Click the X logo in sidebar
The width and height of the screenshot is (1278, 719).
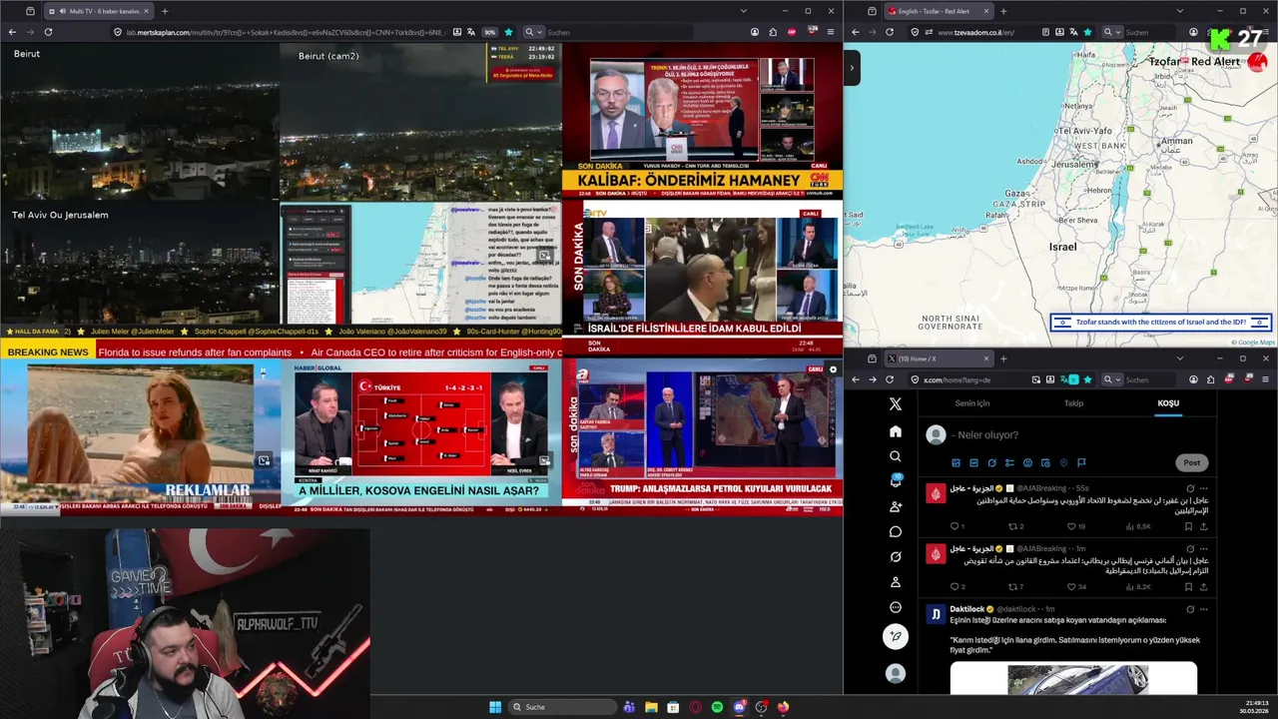coord(896,403)
